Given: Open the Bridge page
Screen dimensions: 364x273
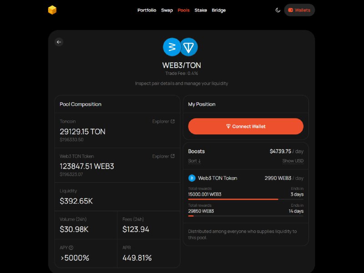Looking at the screenshot, I should 219,10.
